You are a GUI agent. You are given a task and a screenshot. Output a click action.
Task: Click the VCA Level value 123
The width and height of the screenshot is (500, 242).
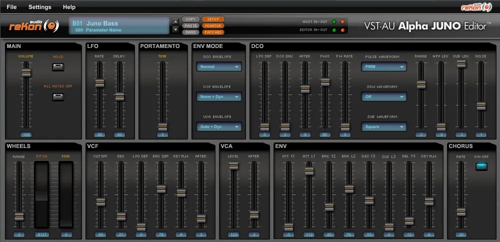coord(233,234)
